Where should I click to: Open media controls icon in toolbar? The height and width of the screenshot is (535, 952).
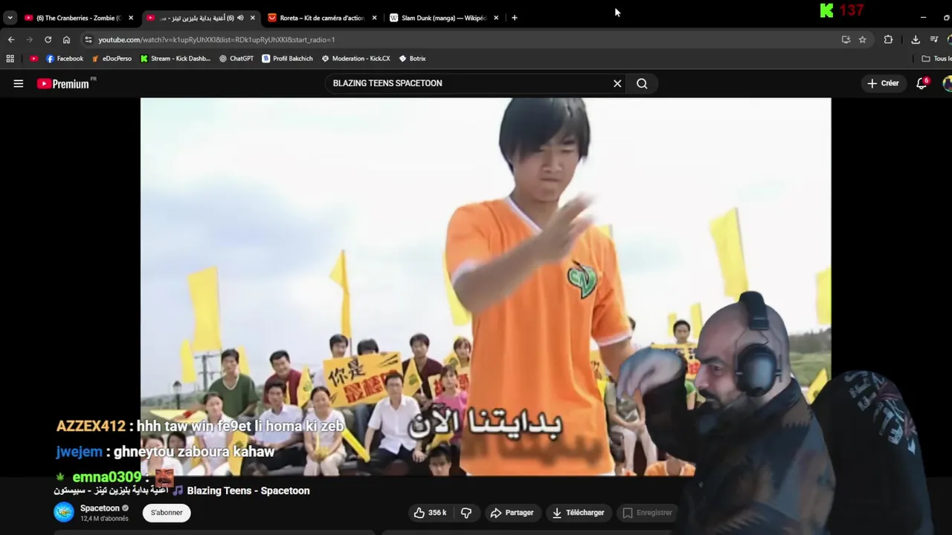(x=934, y=39)
